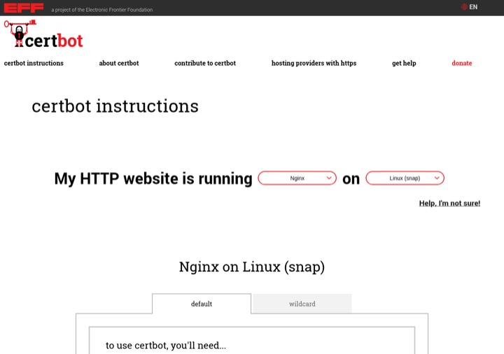Image resolution: width=504 pixels, height=354 pixels.
Task: Select the default tab
Action: [202, 304]
